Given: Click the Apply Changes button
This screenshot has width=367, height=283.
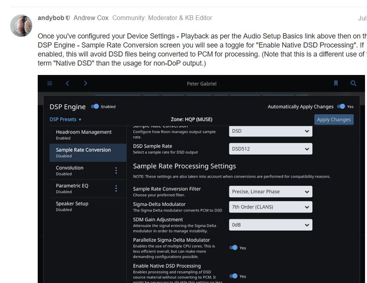Looking at the screenshot, I should click(x=334, y=119).
